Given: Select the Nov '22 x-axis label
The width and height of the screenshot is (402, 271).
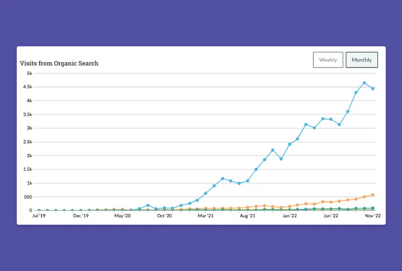Looking at the screenshot, I should (373, 216).
